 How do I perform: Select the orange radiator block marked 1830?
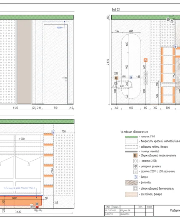pos(21,200)
